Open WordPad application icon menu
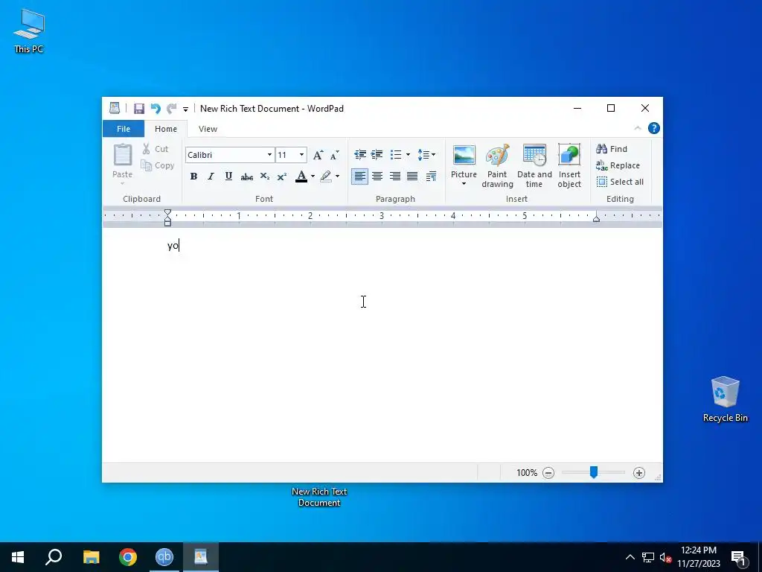 pyautogui.click(x=114, y=108)
